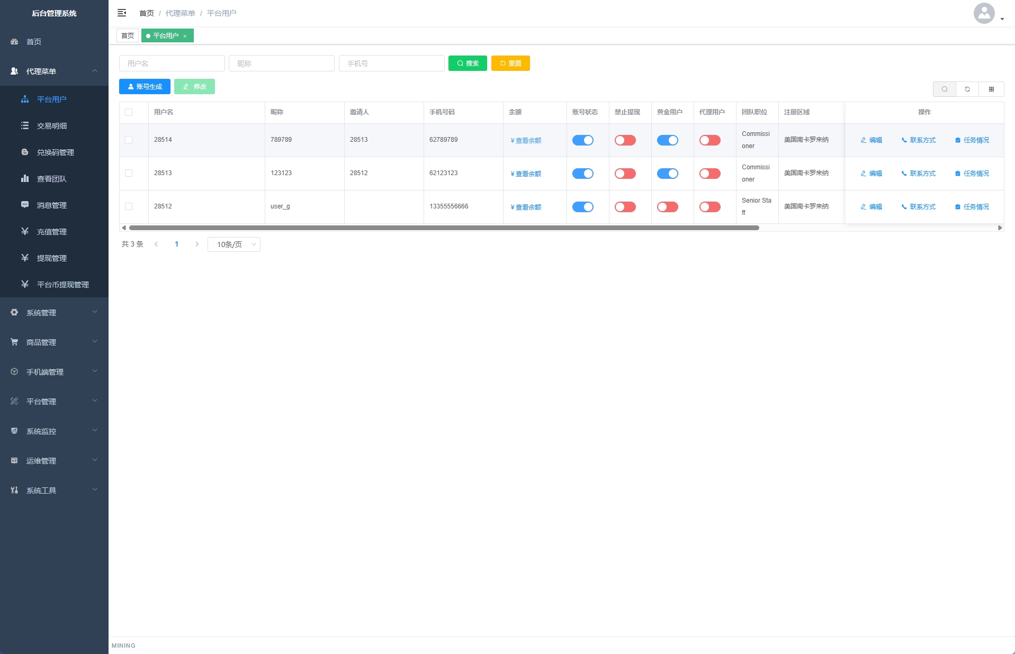Click the green 搜索 button
Image resolution: width=1015 pixels, height=654 pixels.
point(468,63)
